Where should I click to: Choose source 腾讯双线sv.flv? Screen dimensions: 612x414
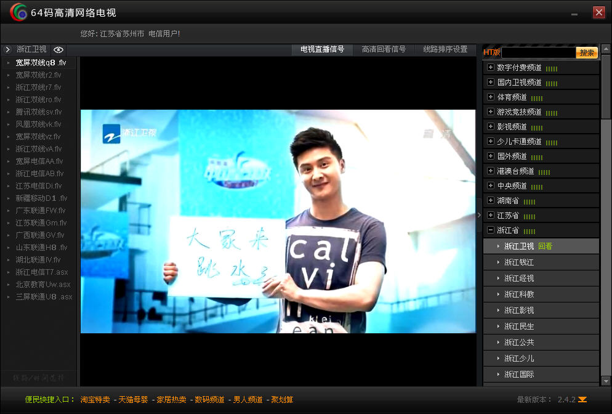click(38, 112)
